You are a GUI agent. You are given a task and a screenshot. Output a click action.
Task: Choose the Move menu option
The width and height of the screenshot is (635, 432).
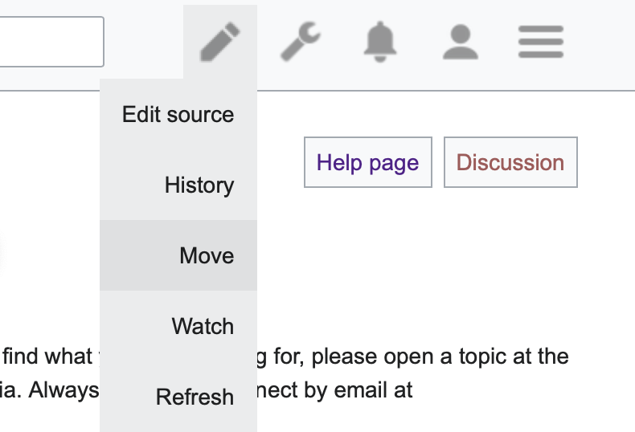pyautogui.click(x=207, y=256)
